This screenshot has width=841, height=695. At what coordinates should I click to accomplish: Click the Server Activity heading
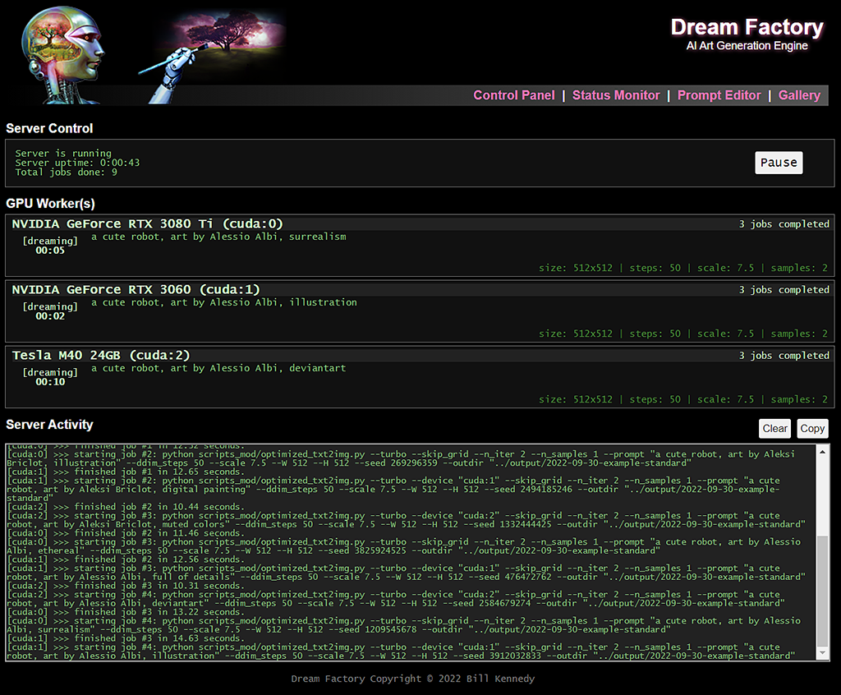[49, 425]
